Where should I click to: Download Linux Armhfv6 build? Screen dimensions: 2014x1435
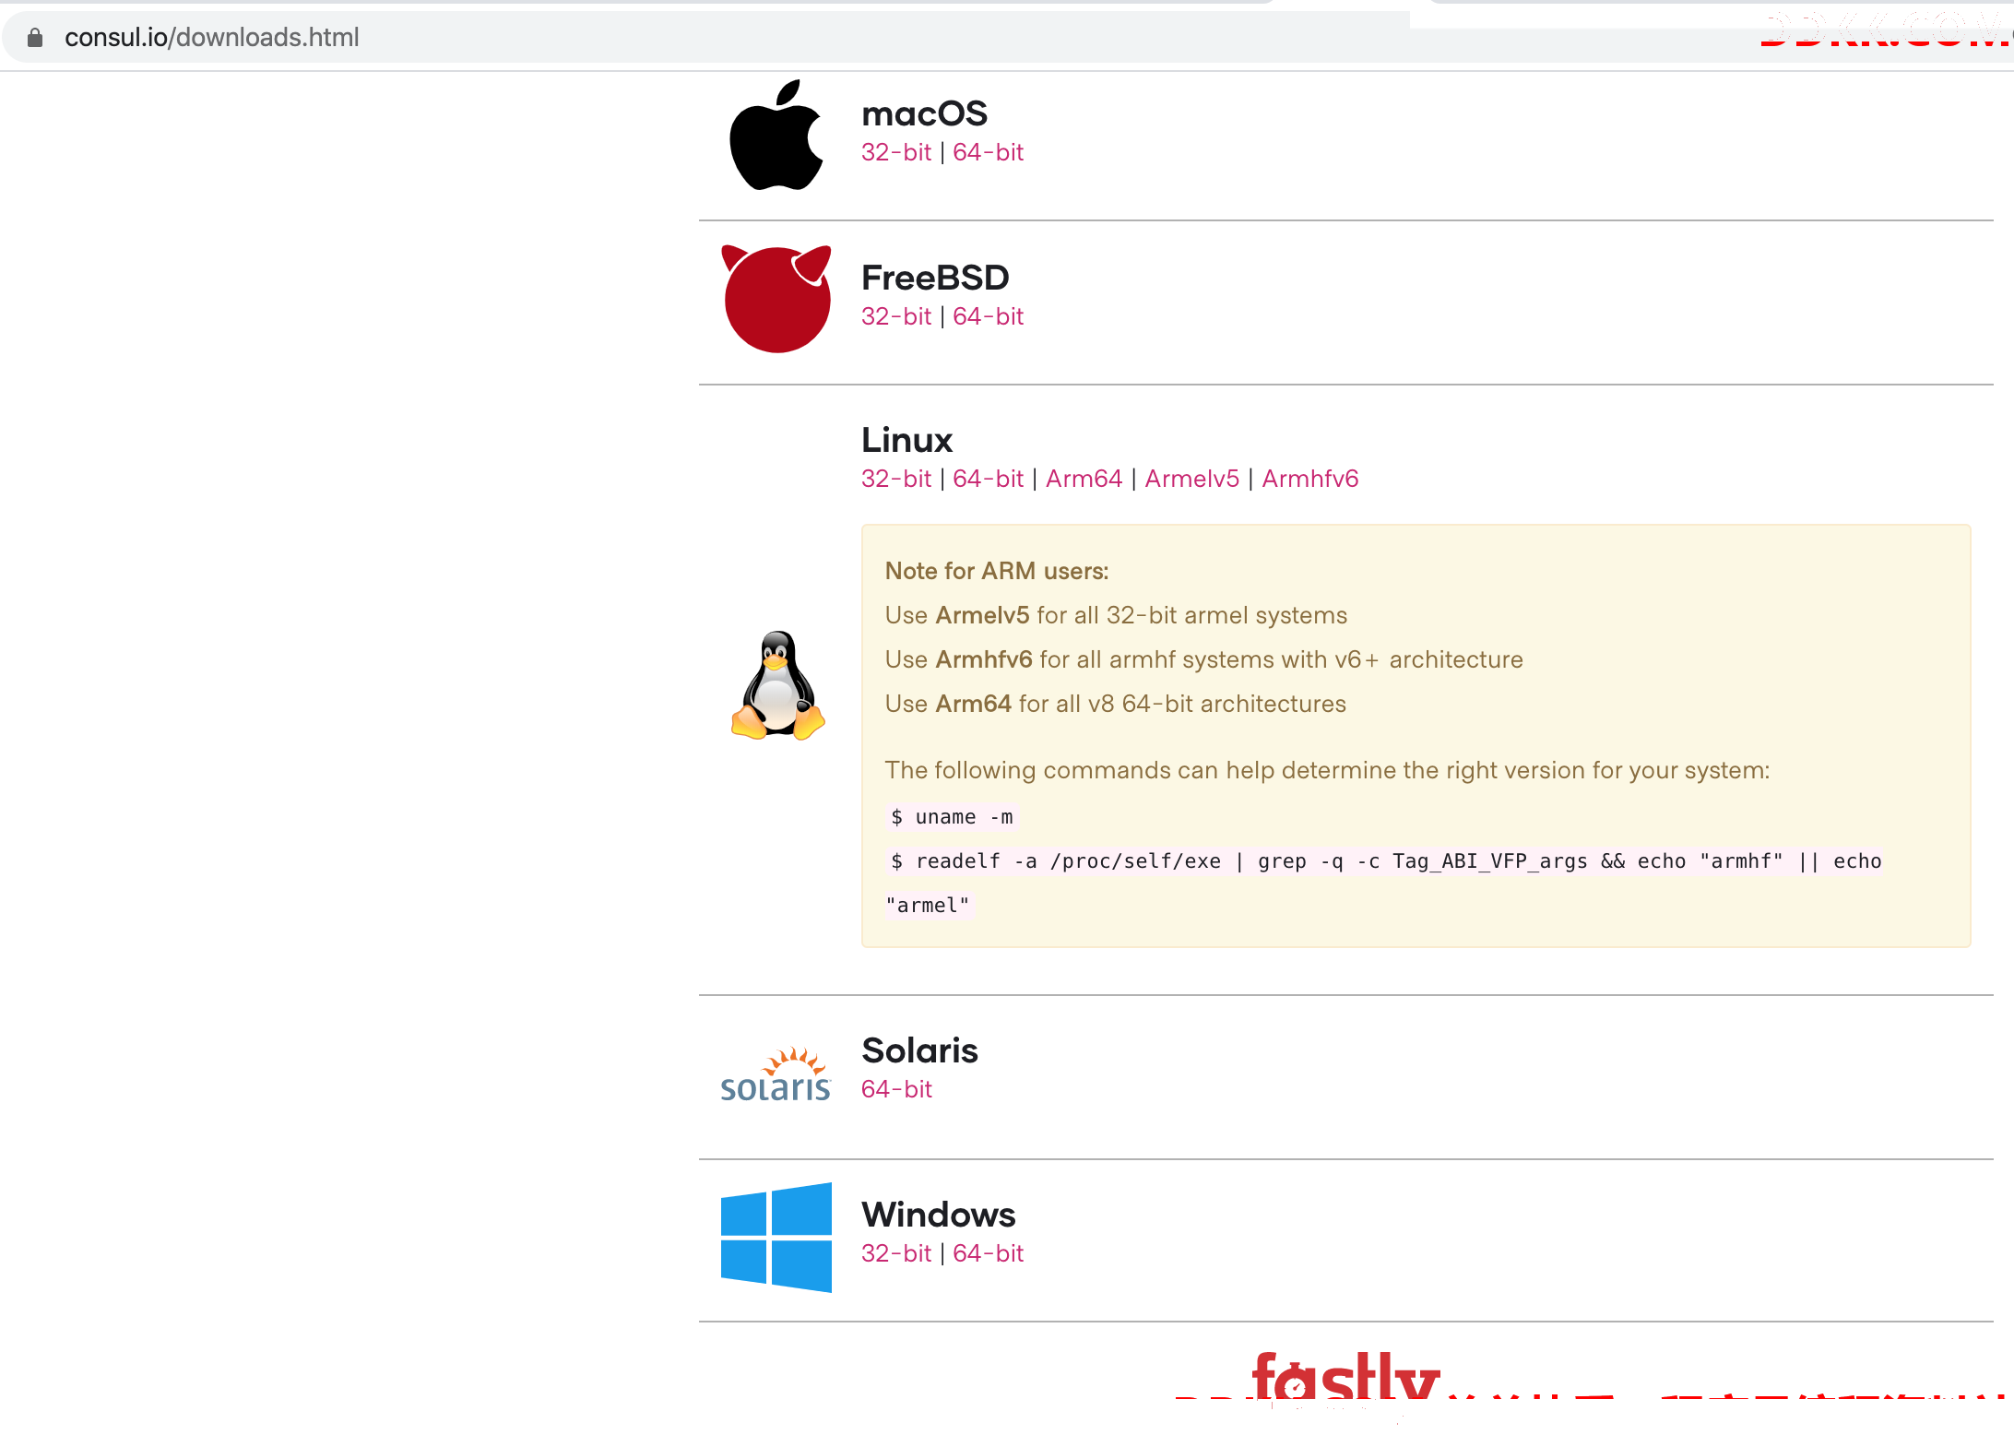tap(1309, 479)
